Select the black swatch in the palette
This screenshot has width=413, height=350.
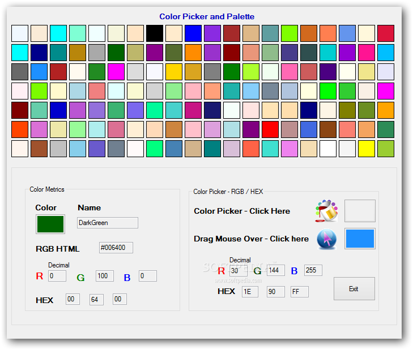(x=155, y=33)
